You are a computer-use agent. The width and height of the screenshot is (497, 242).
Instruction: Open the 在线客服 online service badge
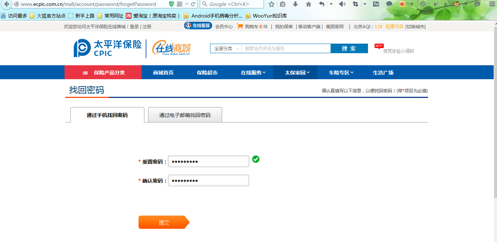pos(198,26)
